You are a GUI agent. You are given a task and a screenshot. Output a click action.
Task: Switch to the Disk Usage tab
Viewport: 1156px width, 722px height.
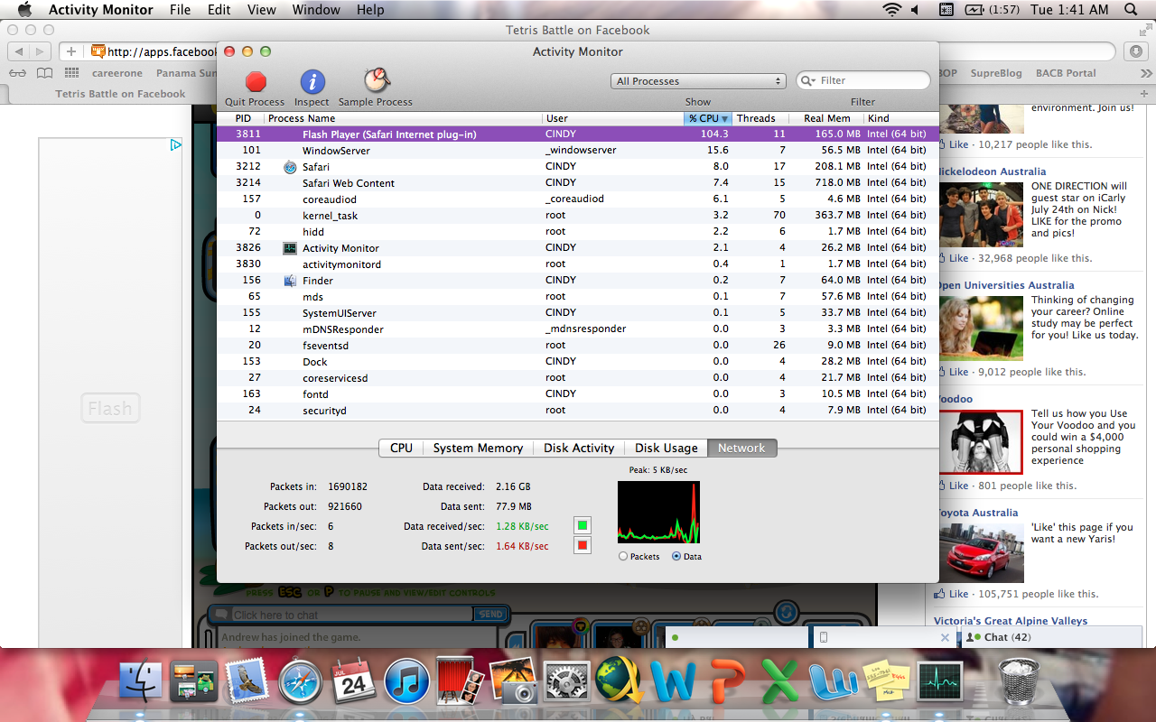[666, 448]
